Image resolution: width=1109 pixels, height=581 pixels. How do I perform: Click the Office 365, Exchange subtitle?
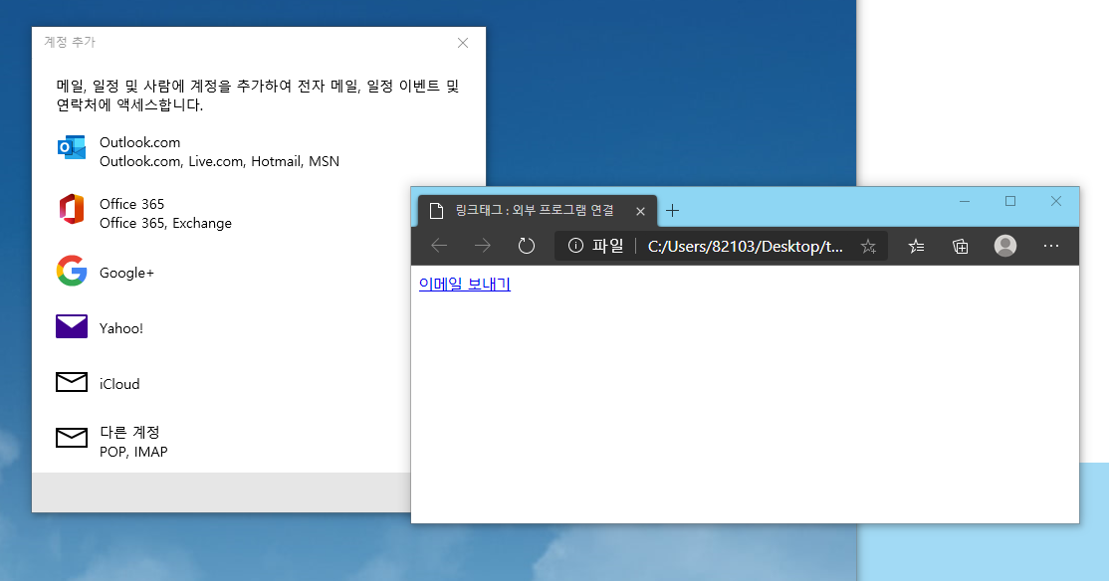(x=165, y=223)
